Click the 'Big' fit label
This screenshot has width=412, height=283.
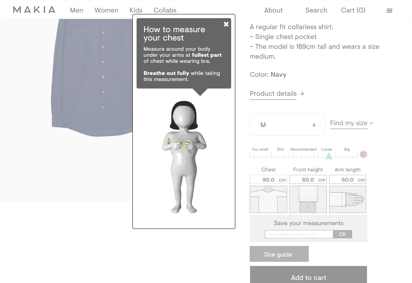click(x=347, y=149)
